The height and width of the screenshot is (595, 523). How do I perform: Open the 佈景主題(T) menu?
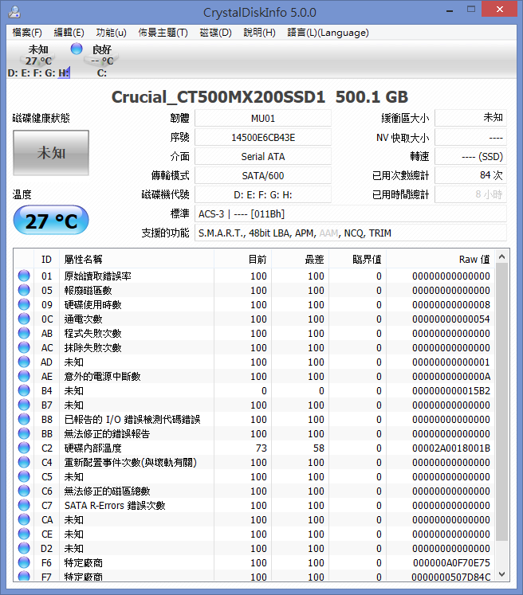pyautogui.click(x=163, y=33)
